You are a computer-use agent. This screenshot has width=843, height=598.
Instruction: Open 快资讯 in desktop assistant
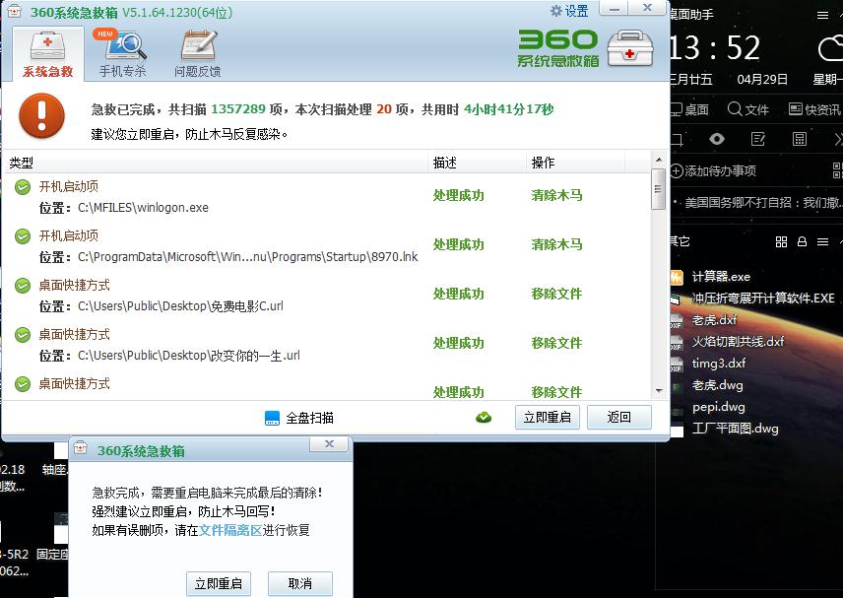point(814,109)
